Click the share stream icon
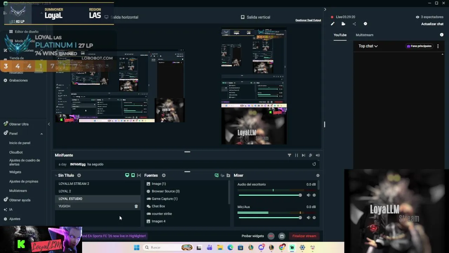Viewport: 449px width, 253px height. click(354, 24)
